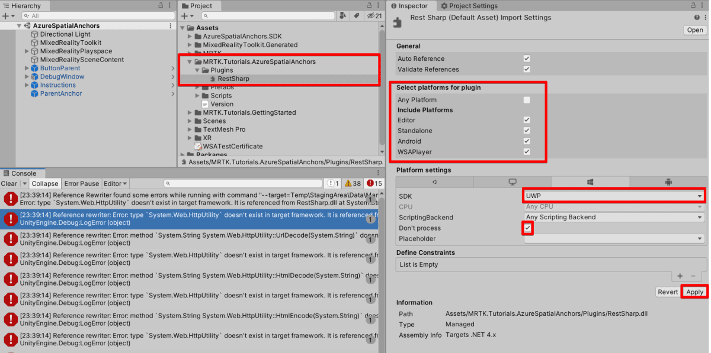Open the Hierarchy panel kebab menu
The image size is (711, 353).
point(171,5)
